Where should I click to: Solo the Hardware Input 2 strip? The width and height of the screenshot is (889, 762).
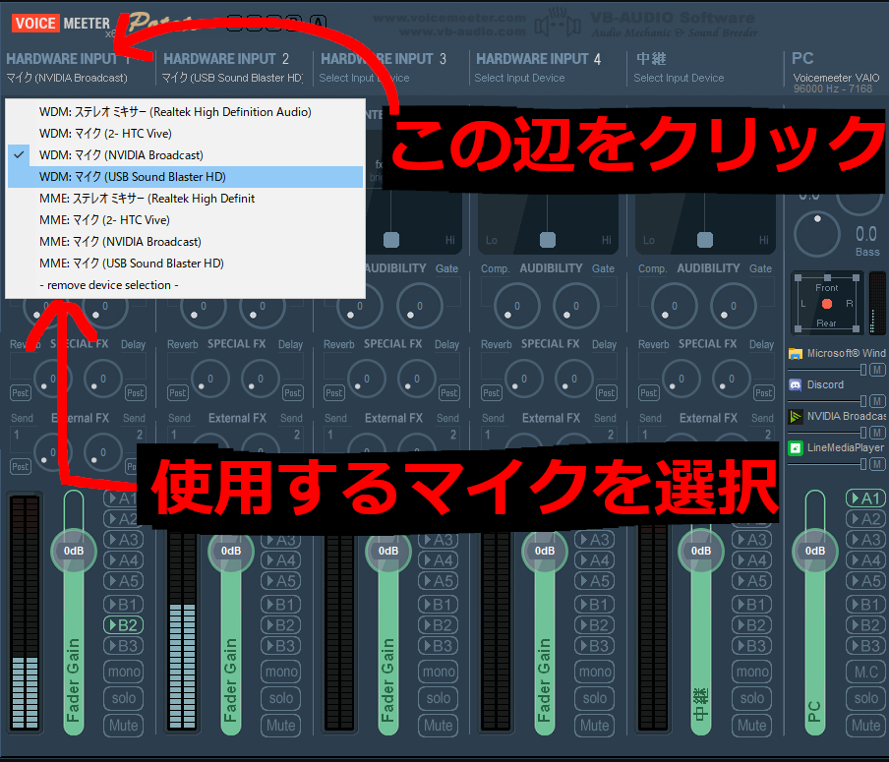pyautogui.click(x=281, y=698)
